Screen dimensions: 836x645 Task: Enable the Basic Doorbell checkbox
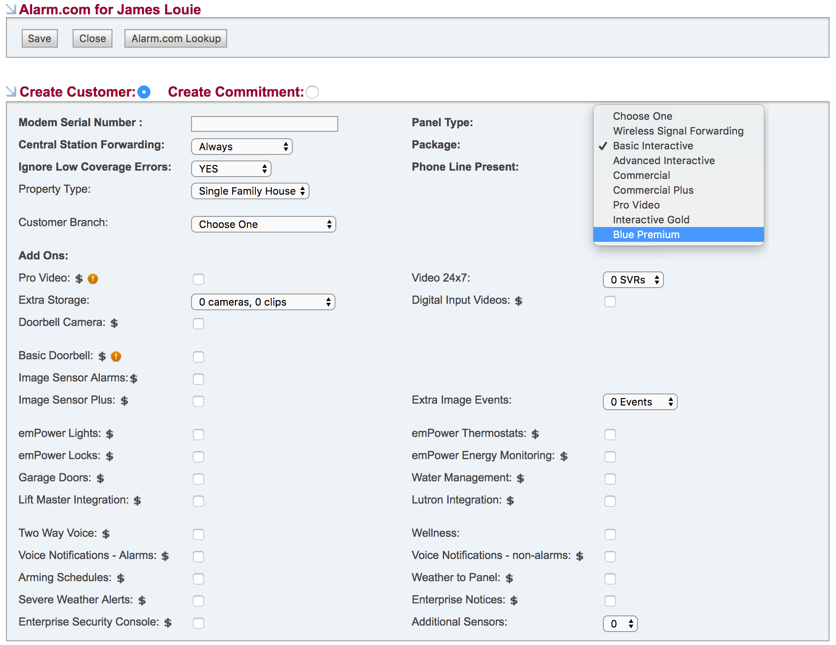198,357
